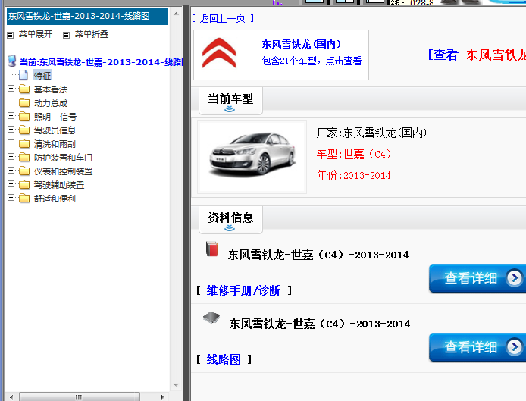526x401 pixels.
Task: Click 菜单展开 to expand all menus
Action: click(x=36, y=34)
